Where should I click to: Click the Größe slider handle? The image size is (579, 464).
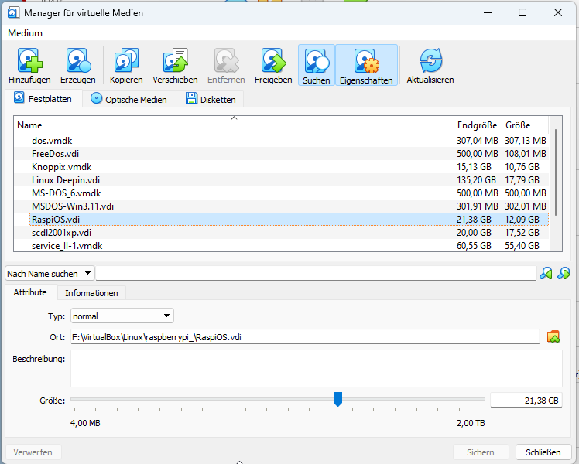point(337,399)
